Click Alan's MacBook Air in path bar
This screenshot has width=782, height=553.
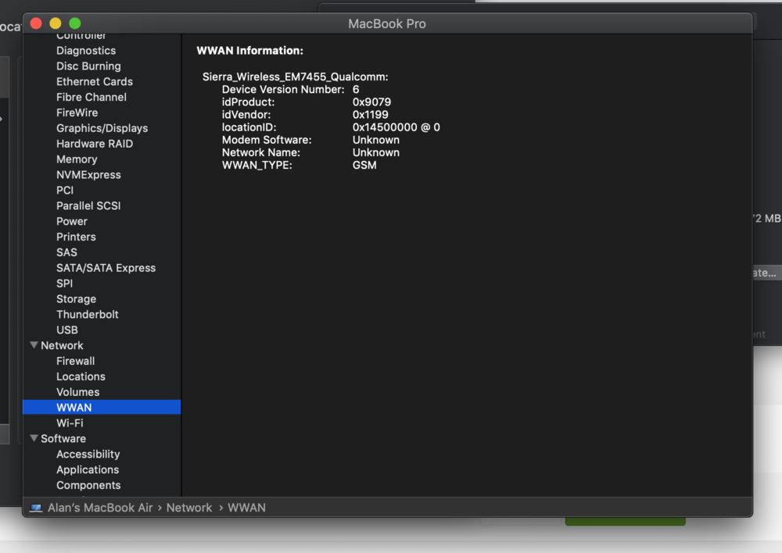pyautogui.click(x=100, y=508)
